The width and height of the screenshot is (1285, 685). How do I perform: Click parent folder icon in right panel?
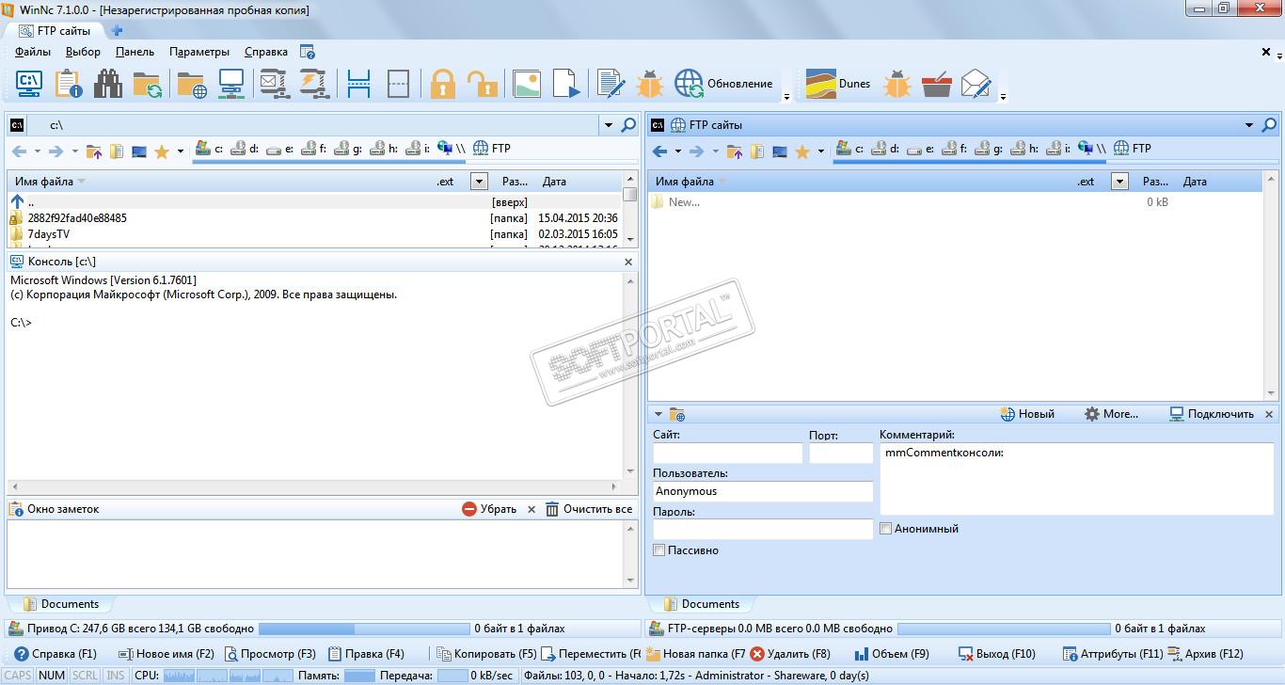click(734, 151)
